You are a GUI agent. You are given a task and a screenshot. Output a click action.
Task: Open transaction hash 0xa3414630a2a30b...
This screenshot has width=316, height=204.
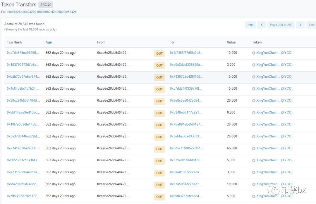pyautogui.click(x=23, y=148)
